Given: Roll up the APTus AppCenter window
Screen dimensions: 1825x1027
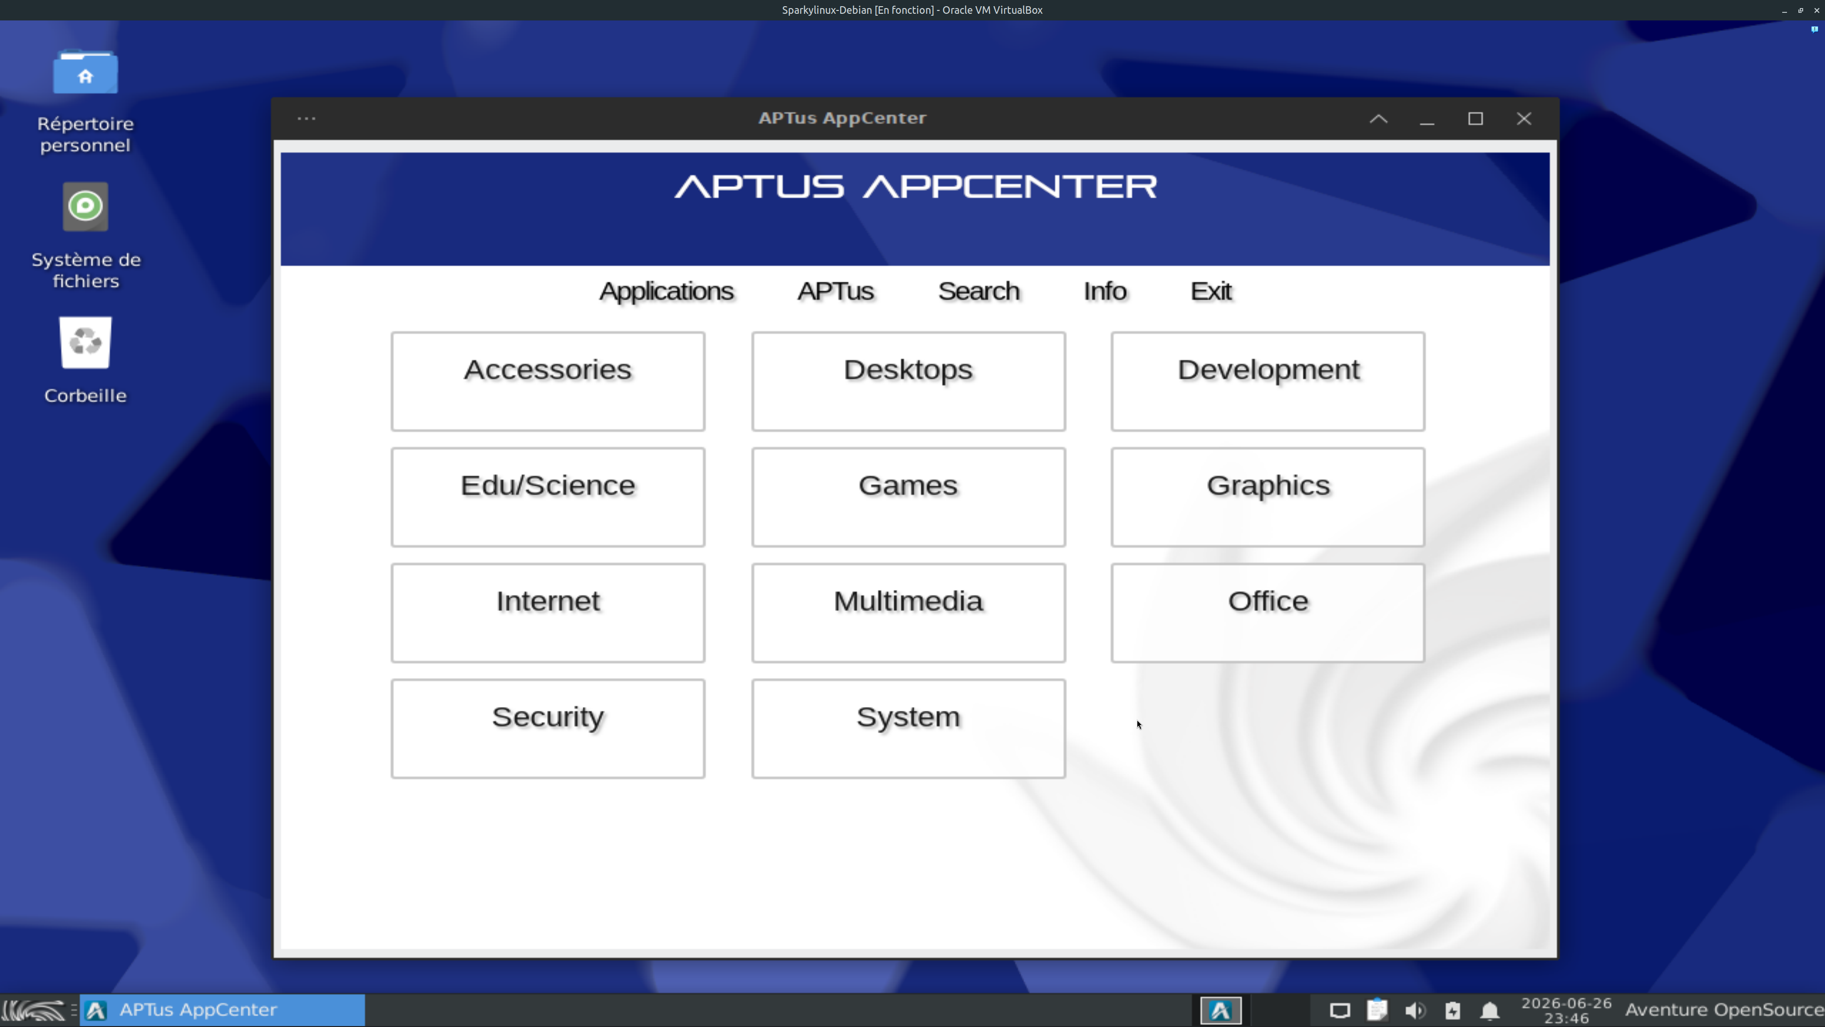Looking at the screenshot, I should tap(1378, 118).
